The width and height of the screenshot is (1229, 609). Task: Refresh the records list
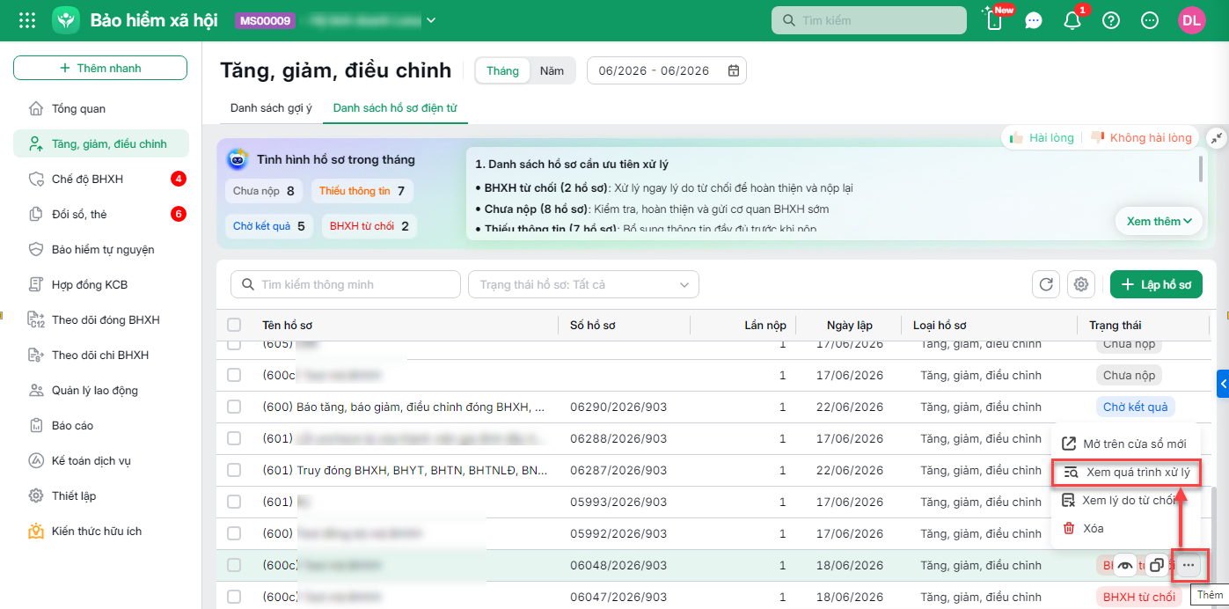[x=1046, y=284]
